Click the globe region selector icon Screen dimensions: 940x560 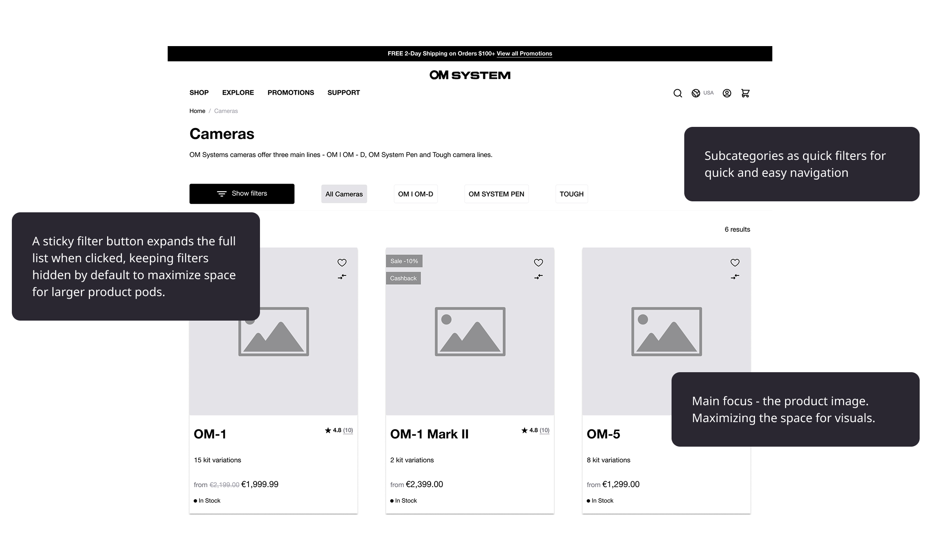pyautogui.click(x=696, y=93)
